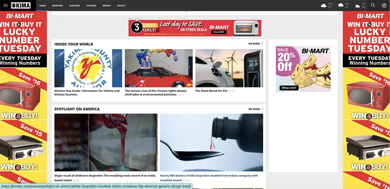The width and height of the screenshot is (390, 189).
Task: Open The Human Cost of EVs headline
Action: pyautogui.click(x=156, y=93)
